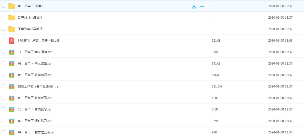304x137 pixels.
Task: Click folder icon of 别在线开压缩文件
Action: (12, 18)
